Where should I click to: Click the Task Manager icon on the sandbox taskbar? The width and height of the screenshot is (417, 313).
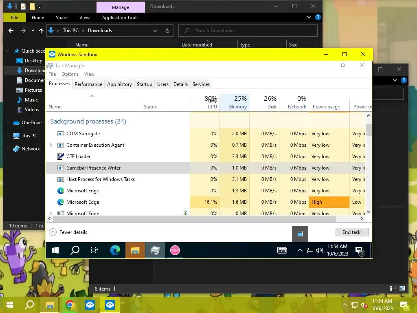pyautogui.click(x=155, y=250)
